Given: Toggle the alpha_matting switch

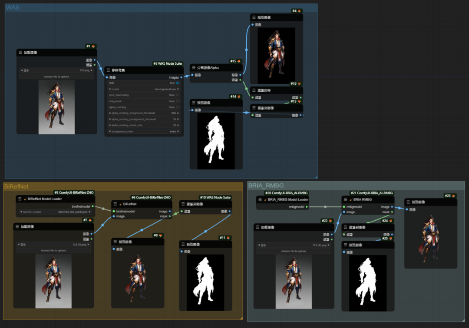Looking at the screenshot, I should click(x=177, y=107).
